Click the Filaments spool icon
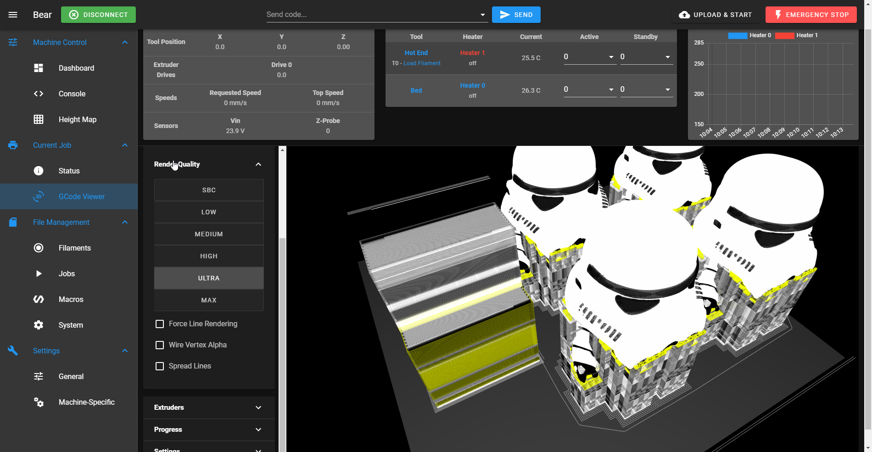Screen dimensions: 872x452 pos(39,248)
